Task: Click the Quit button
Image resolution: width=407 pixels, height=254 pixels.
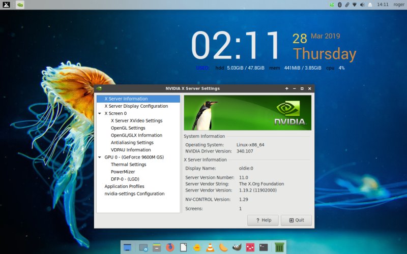Action: [296, 220]
